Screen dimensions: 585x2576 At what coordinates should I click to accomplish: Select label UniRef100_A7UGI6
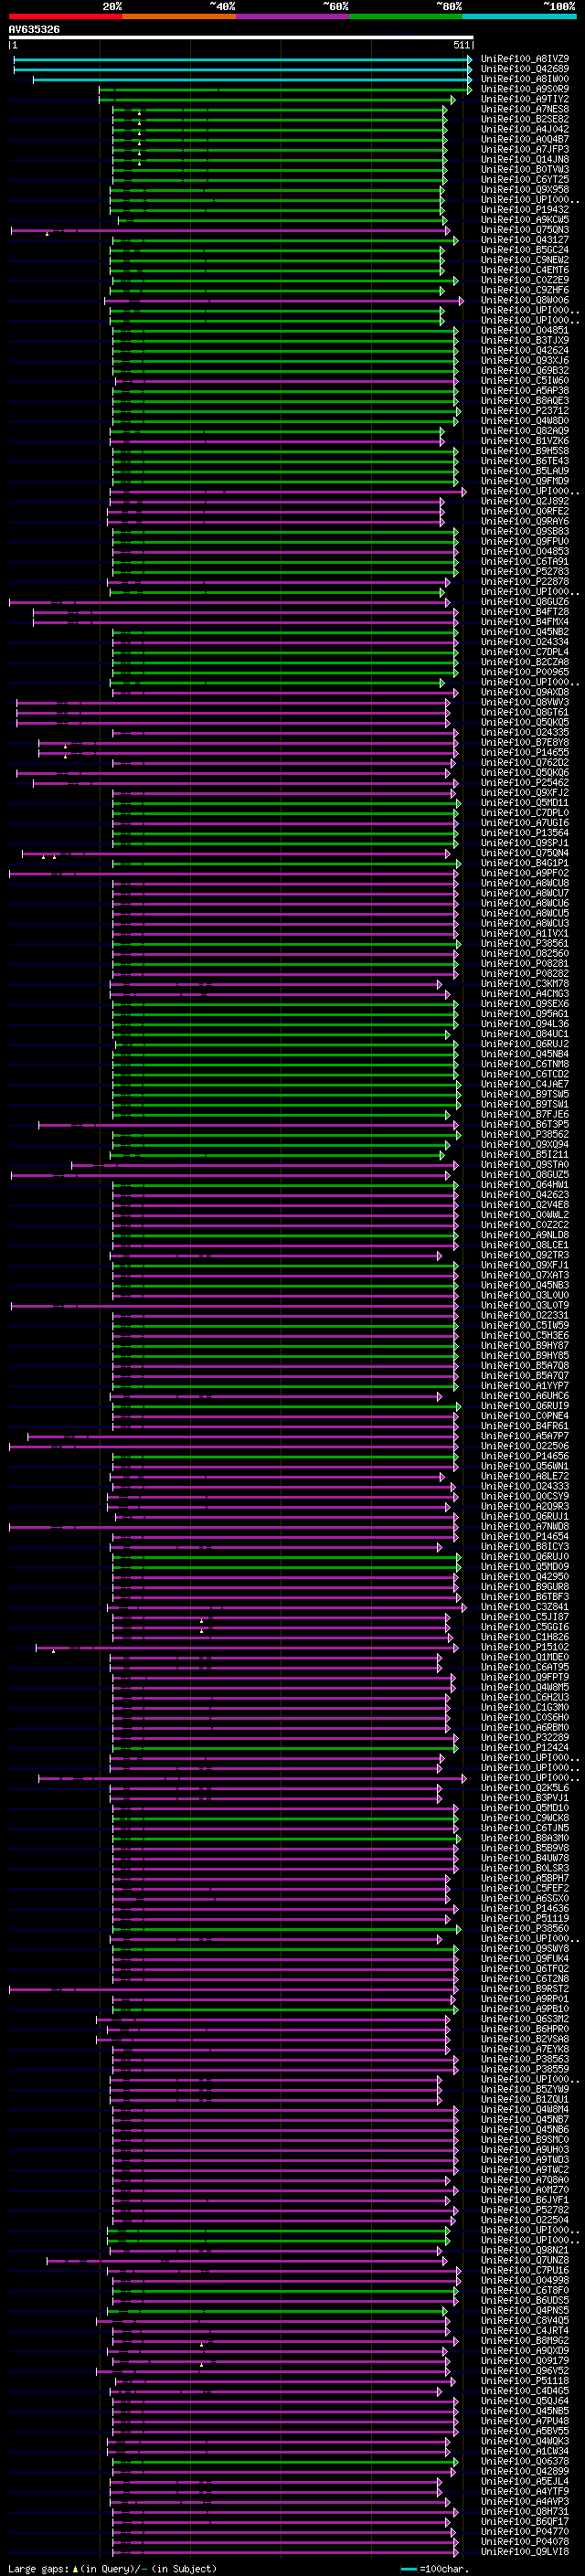point(524,823)
